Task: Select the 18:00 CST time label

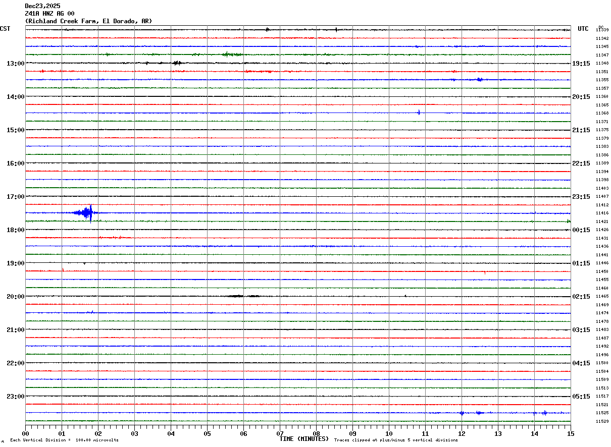Action: 15,230
